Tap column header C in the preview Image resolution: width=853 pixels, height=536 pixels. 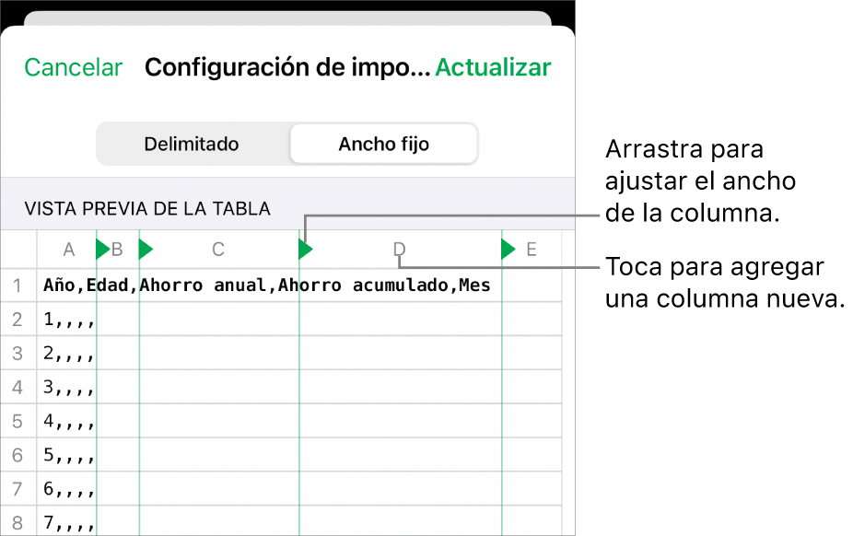point(218,249)
